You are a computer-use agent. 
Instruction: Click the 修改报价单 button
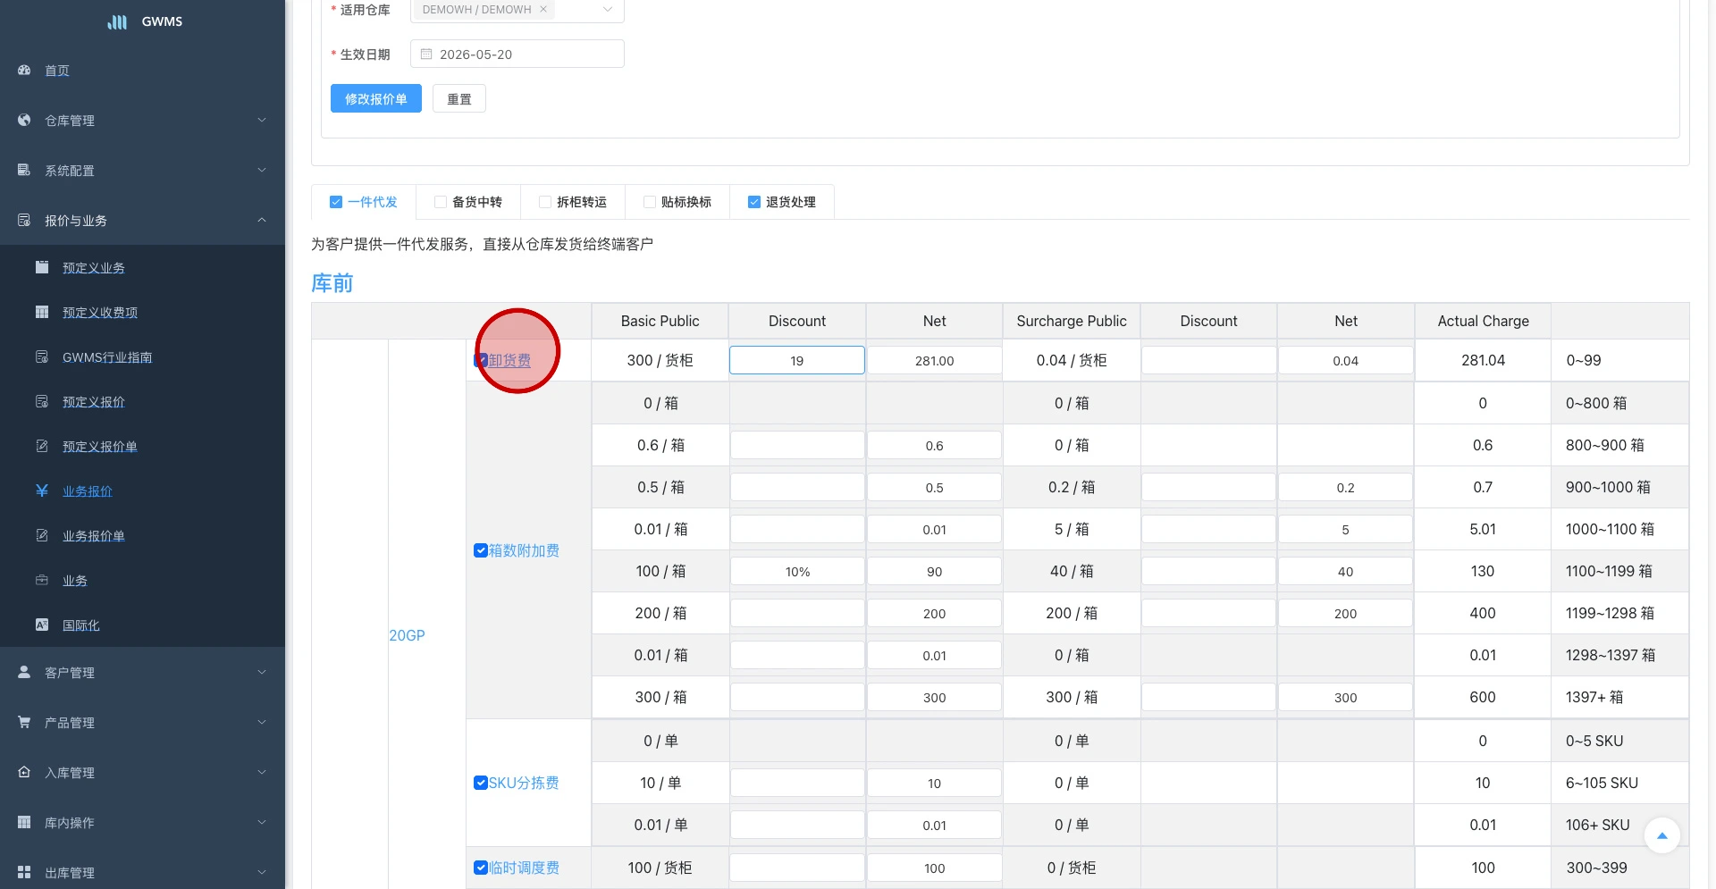pyautogui.click(x=376, y=99)
